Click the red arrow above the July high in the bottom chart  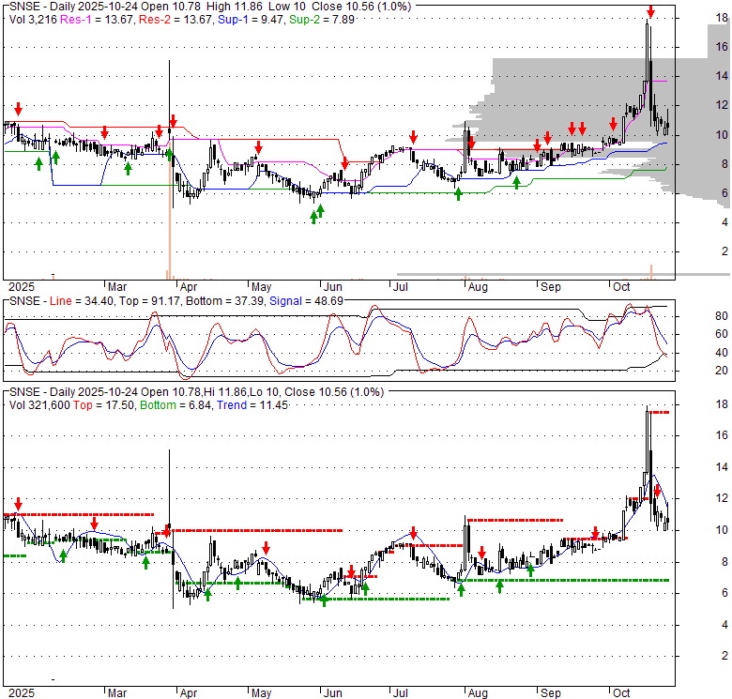tap(412, 533)
